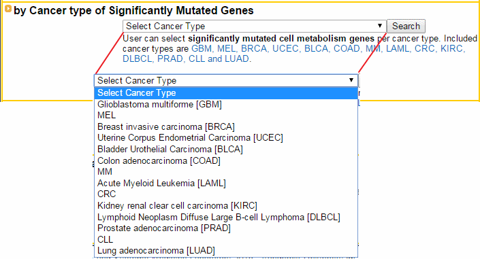Viewport: 480px width, 259px height.
Task: Select Lymphoid Neoplasm Diffuse Large B-cell Lymphoma [DLBCL]
Action: pyautogui.click(x=226, y=217)
